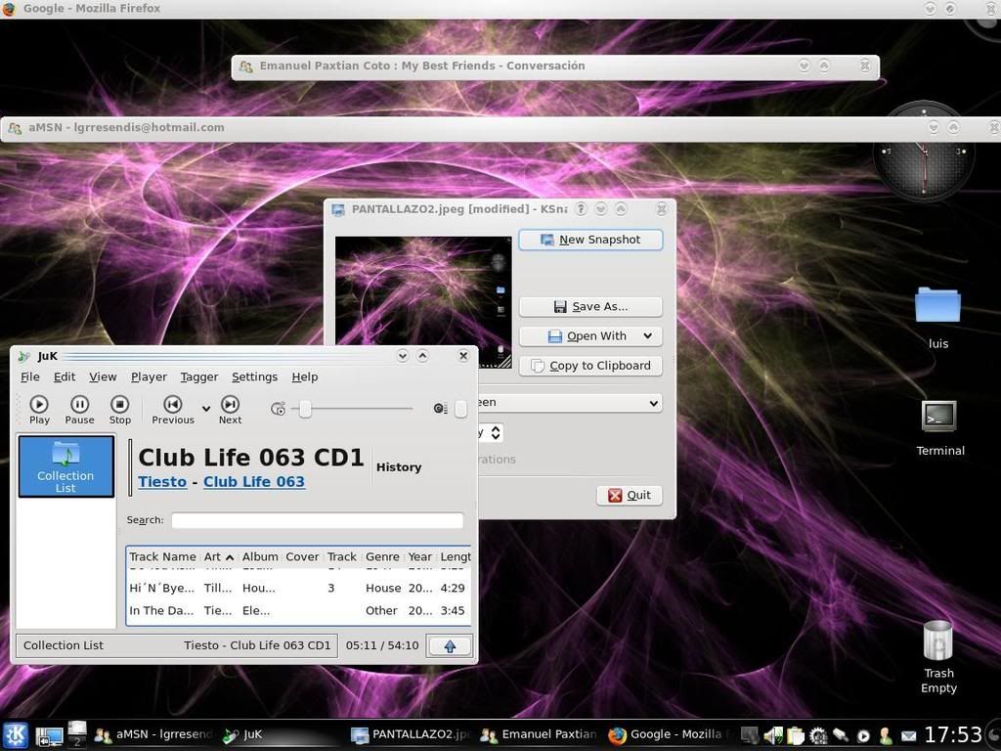The width and height of the screenshot is (1001, 751).
Task: Click the track position slider handle
Action: pos(305,409)
